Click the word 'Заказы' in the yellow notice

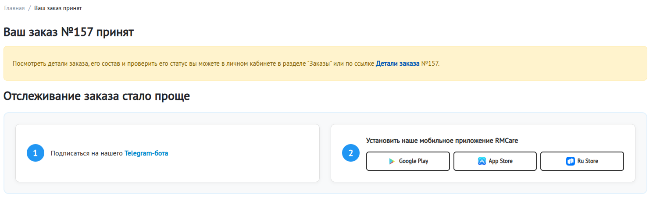pyautogui.click(x=318, y=64)
